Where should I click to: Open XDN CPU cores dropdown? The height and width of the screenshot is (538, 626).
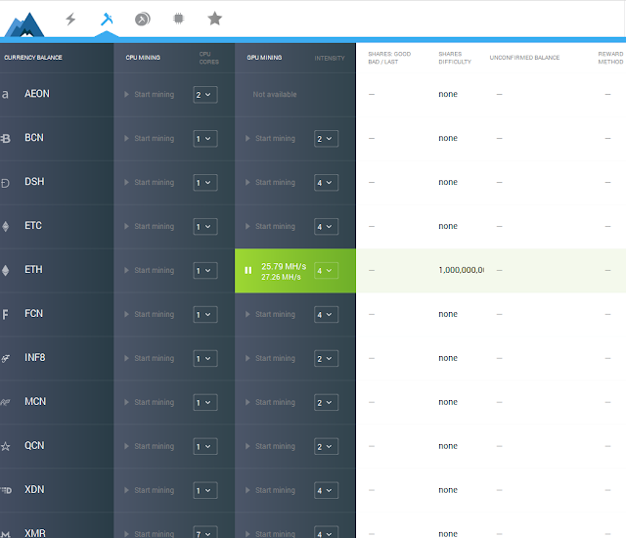(205, 490)
